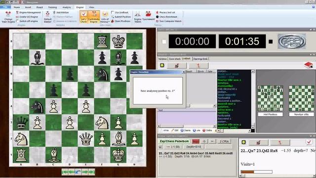The height and width of the screenshot is (178, 316).
Task: Click the lock icon in engine panel
Action: point(160,147)
